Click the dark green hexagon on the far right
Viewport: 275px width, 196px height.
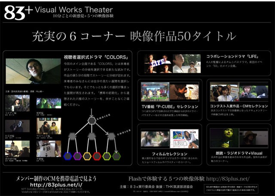(116, 156)
